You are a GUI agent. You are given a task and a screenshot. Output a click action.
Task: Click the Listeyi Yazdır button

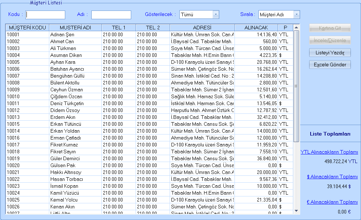330,53
